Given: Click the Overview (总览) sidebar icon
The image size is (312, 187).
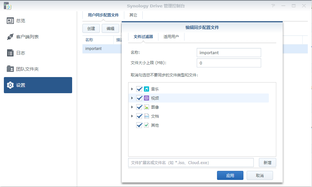Looking at the screenshot, I should point(10,21).
